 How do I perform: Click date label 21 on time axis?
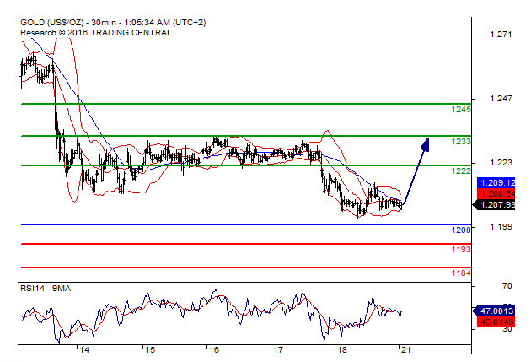[405, 350]
